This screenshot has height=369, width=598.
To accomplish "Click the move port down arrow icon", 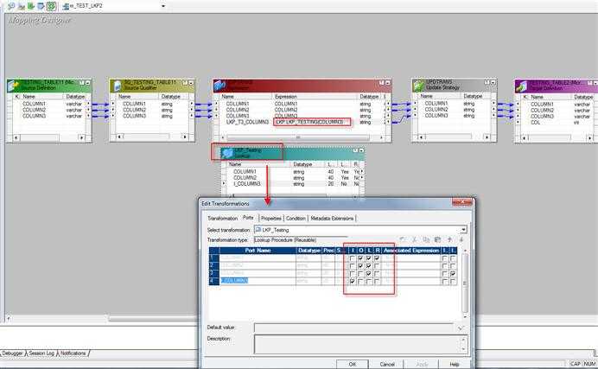I will tap(461, 239).
